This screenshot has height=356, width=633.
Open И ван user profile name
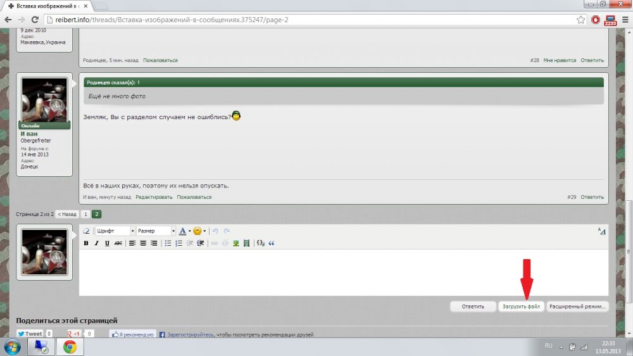coord(29,134)
